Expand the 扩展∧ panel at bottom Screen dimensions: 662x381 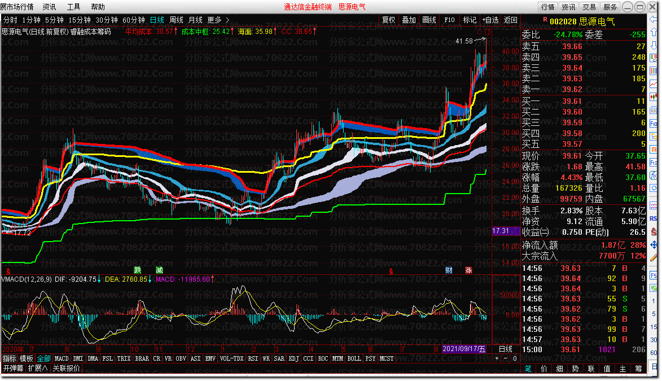click(x=38, y=369)
